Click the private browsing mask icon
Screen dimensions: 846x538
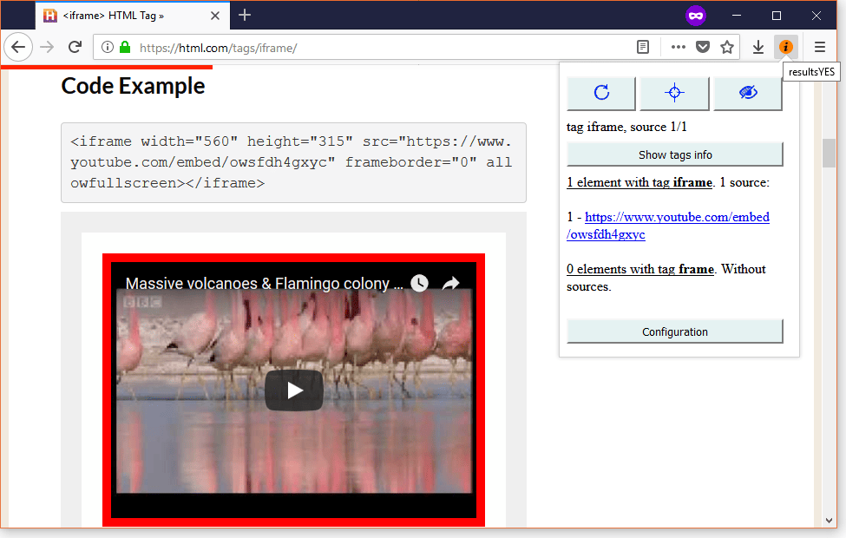[696, 16]
